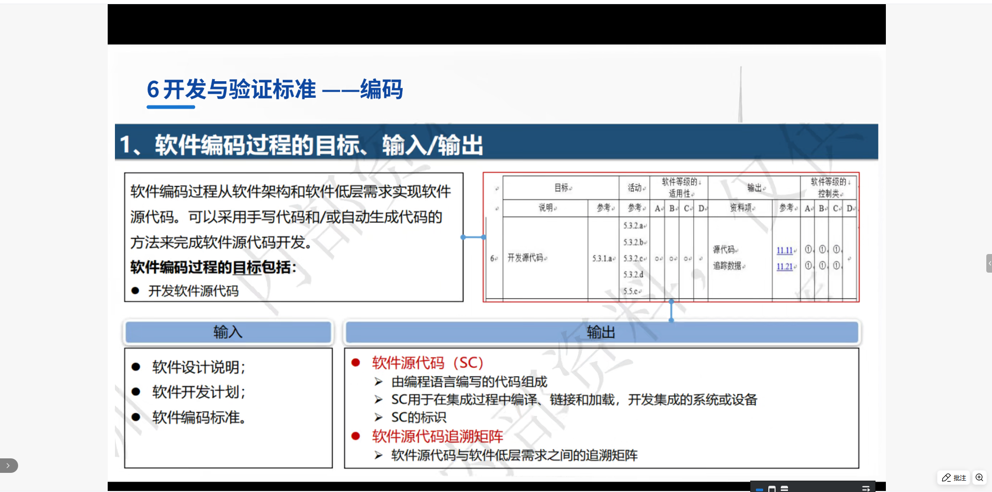Click the magnifier zoom-in icon

tap(979, 478)
